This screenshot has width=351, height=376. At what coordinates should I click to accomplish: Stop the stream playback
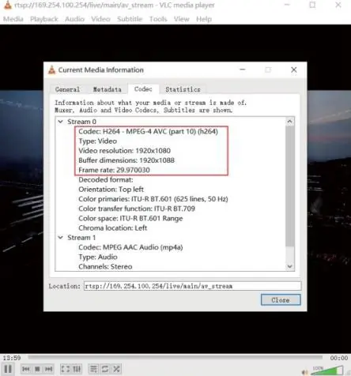coord(37,369)
